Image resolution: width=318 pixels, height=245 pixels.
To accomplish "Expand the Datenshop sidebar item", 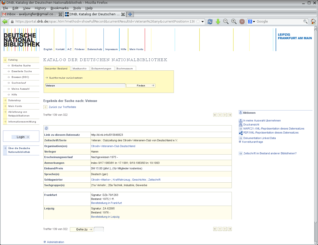I will (x=14, y=100).
